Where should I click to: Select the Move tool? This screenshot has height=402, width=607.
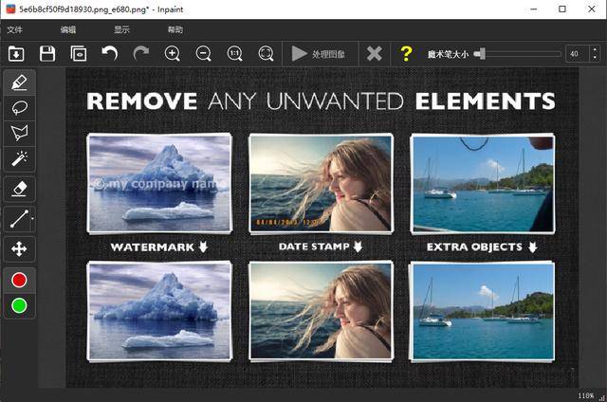19,249
